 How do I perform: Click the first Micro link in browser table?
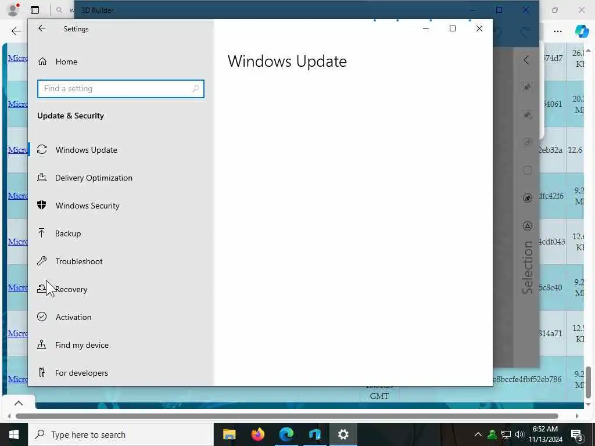tap(18, 58)
